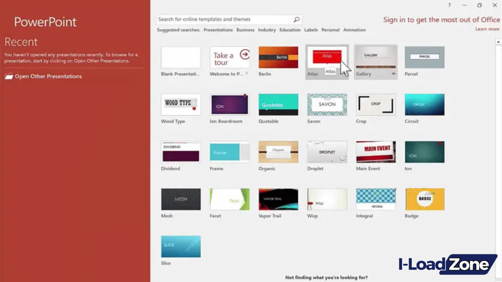The height and width of the screenshot is (282, 502).
Task: Click inside the template search box
Action: pyautogui.click(x=221, y=19)
